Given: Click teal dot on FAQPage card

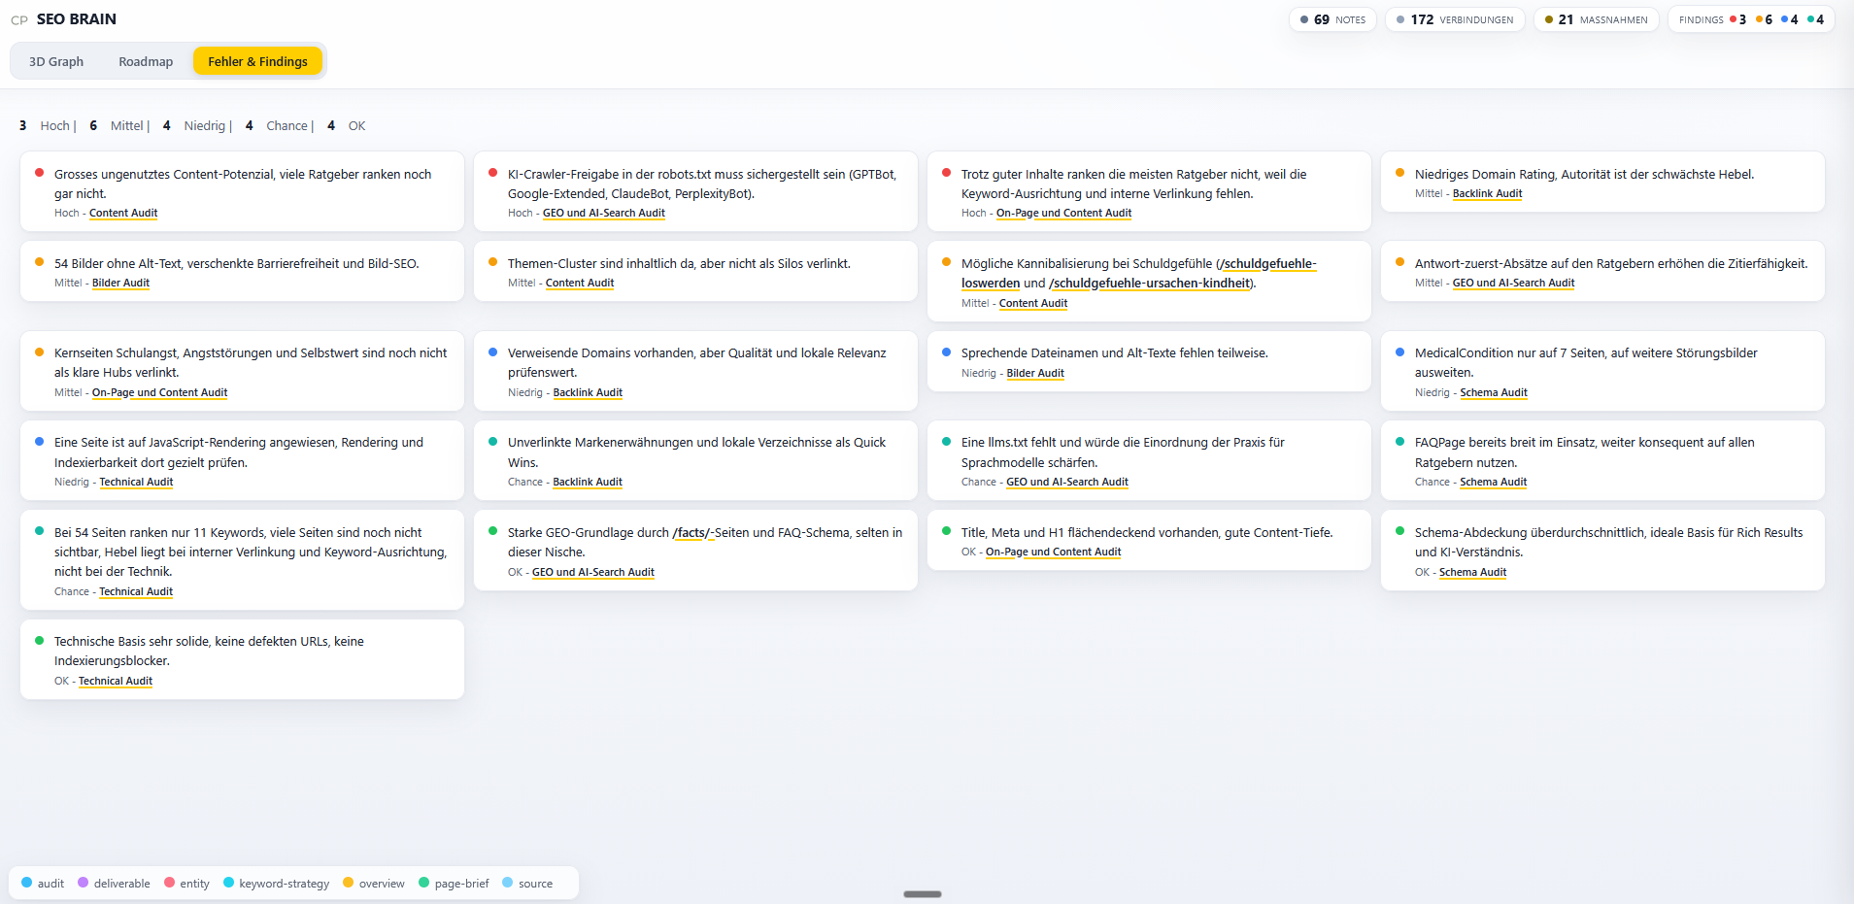Looking at the screenshot, I should [1399, 441].
